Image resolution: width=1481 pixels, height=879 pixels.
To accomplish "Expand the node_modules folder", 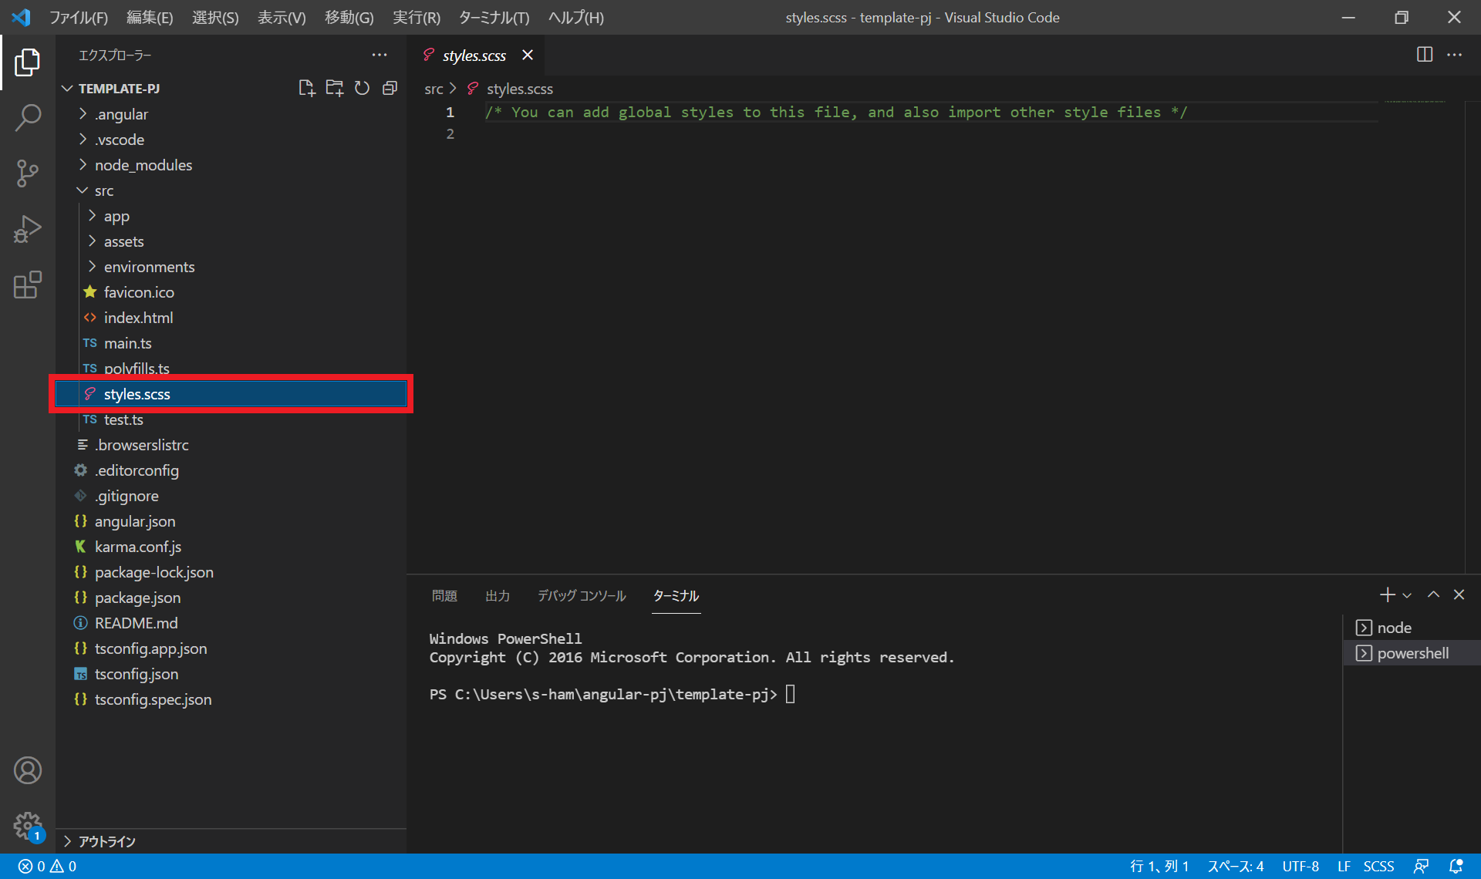I will tap(143, 165).
